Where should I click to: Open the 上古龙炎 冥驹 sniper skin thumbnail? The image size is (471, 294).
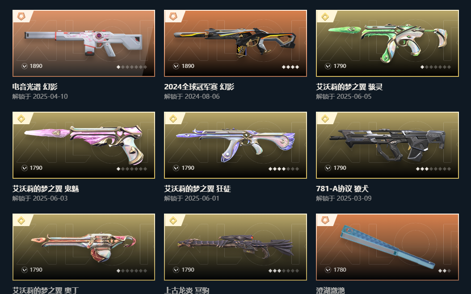click(235, 247)
